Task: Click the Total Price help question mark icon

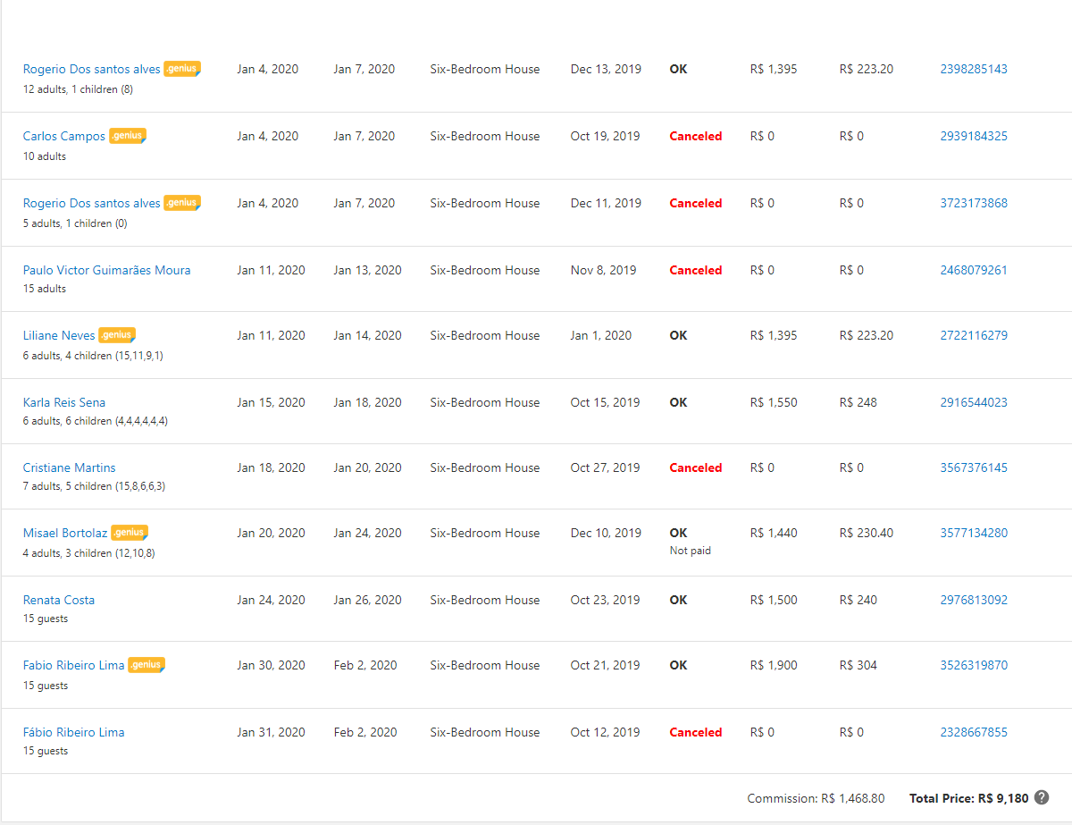Action: pyautogui.click(x=1042, y=798)
